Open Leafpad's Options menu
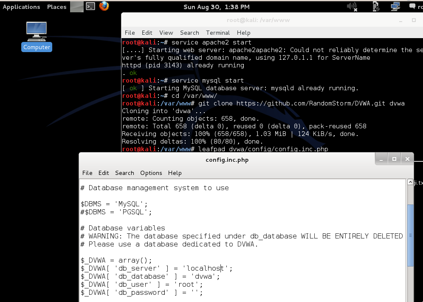This screenshot has width=423, height=302. [x=151, y=173]
